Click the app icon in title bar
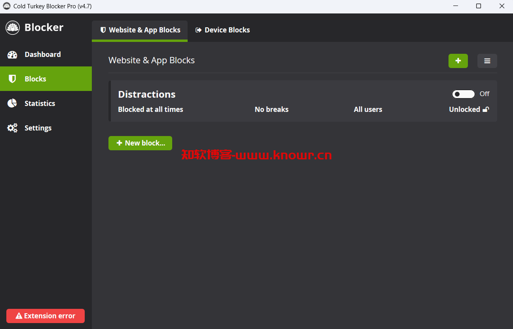Viewport: 513px width, 329px height. (x=7, y=6)
